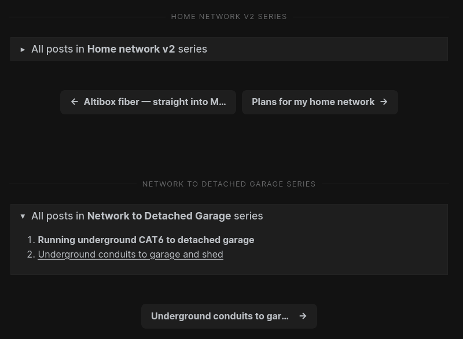Click the bold 'Home network v2' series name
463x339 pixels.
(131, 49)
